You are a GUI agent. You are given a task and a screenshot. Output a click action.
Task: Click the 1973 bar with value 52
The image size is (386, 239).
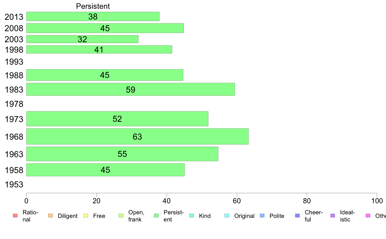(x=117, y=119)
